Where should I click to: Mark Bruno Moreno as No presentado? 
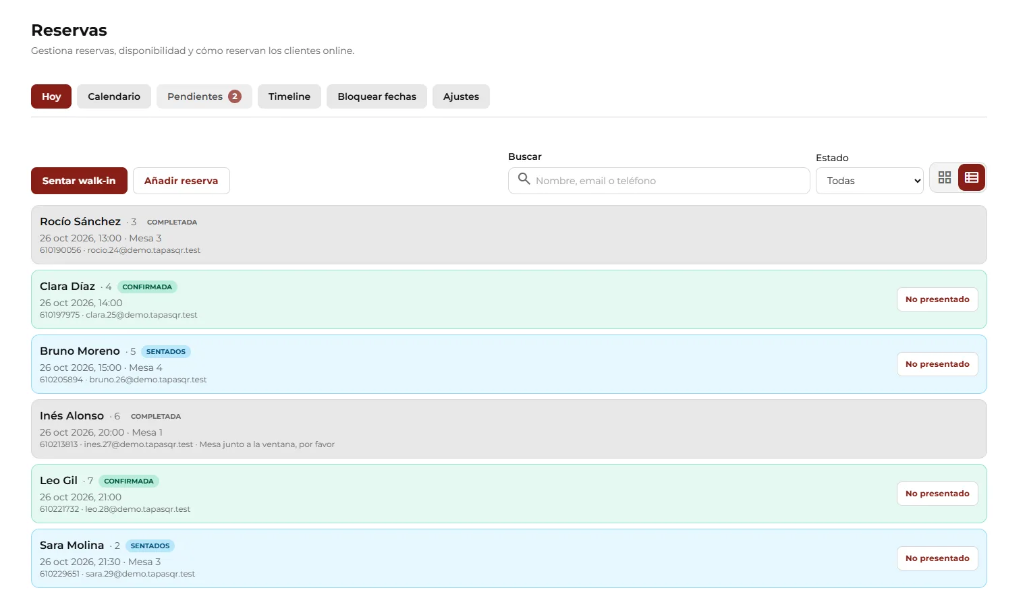pyautogui.click(x=937, y=364)
